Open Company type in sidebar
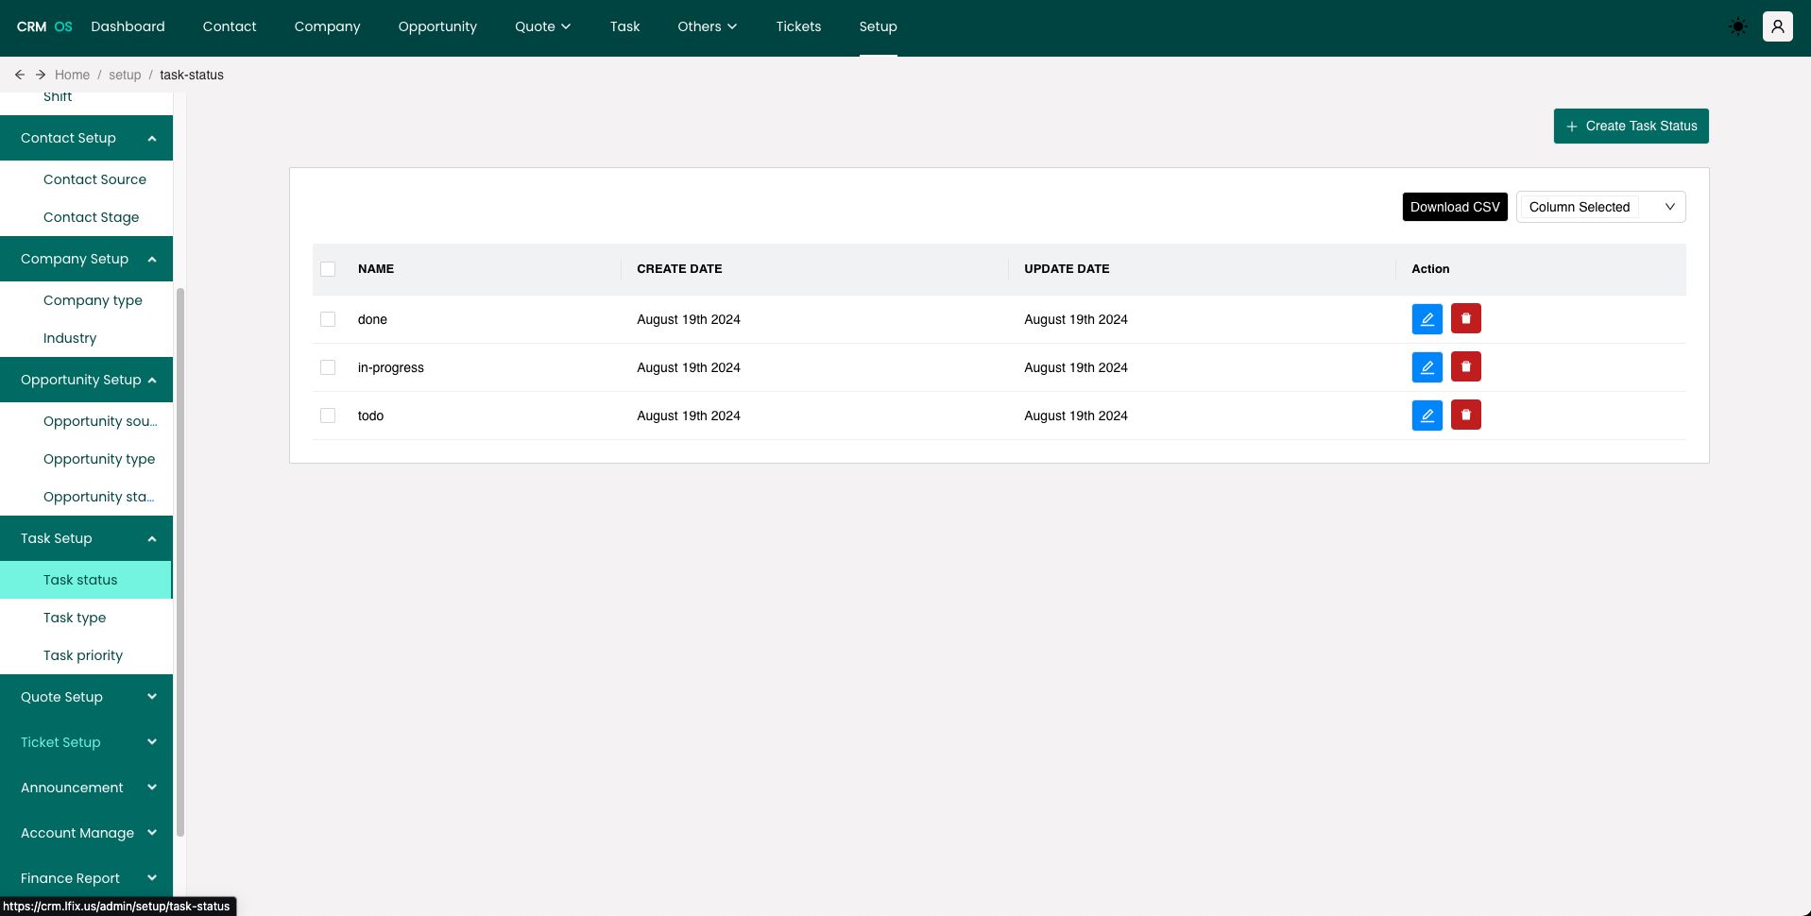Screen dimensions: 1811x916 click(86, 300)
